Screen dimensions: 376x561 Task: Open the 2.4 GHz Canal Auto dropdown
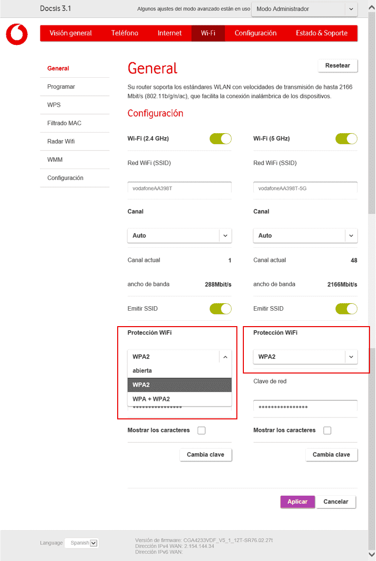pyautogui.click(x=180, y=235)
